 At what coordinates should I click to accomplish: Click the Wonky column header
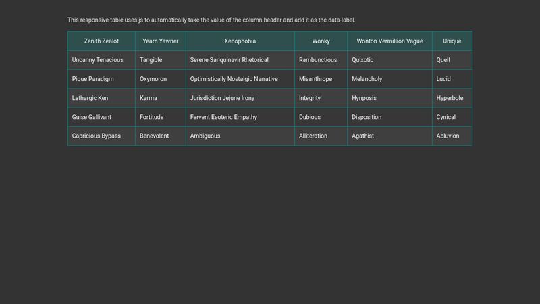(321, 41)
